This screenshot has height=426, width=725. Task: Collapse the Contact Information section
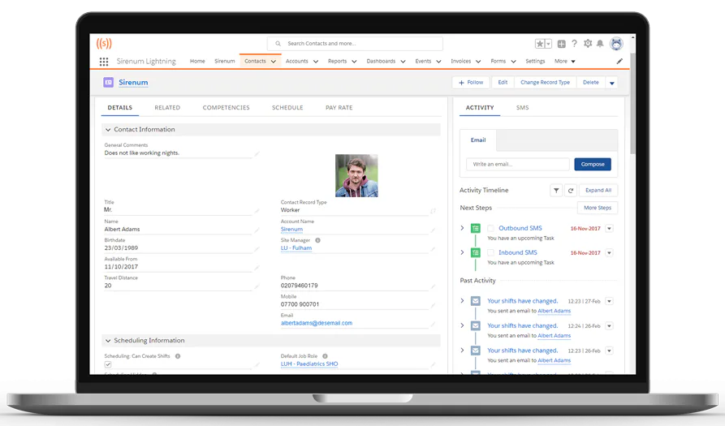108,130
